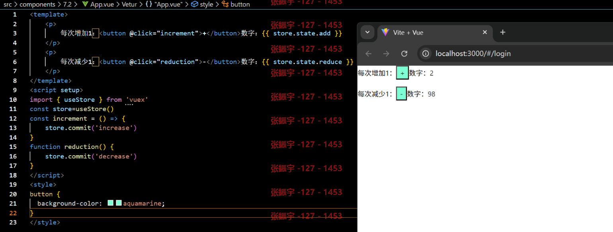Click the Vue file icon in breadcrumbs
The width and height of the screenshot is (613, 232).
pyautogui.click(x=85, y=4)
